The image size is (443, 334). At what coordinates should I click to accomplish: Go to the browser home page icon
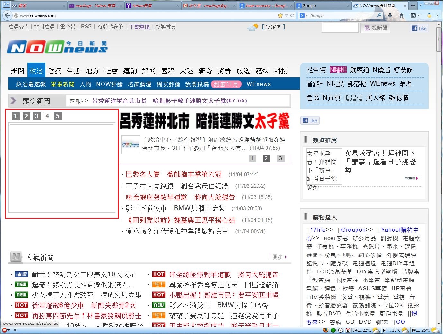(402, 15)
